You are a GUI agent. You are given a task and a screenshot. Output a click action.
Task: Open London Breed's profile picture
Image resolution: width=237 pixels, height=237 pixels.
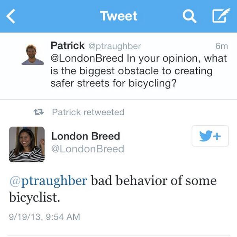pyautogui.click(x=26, y=144)
